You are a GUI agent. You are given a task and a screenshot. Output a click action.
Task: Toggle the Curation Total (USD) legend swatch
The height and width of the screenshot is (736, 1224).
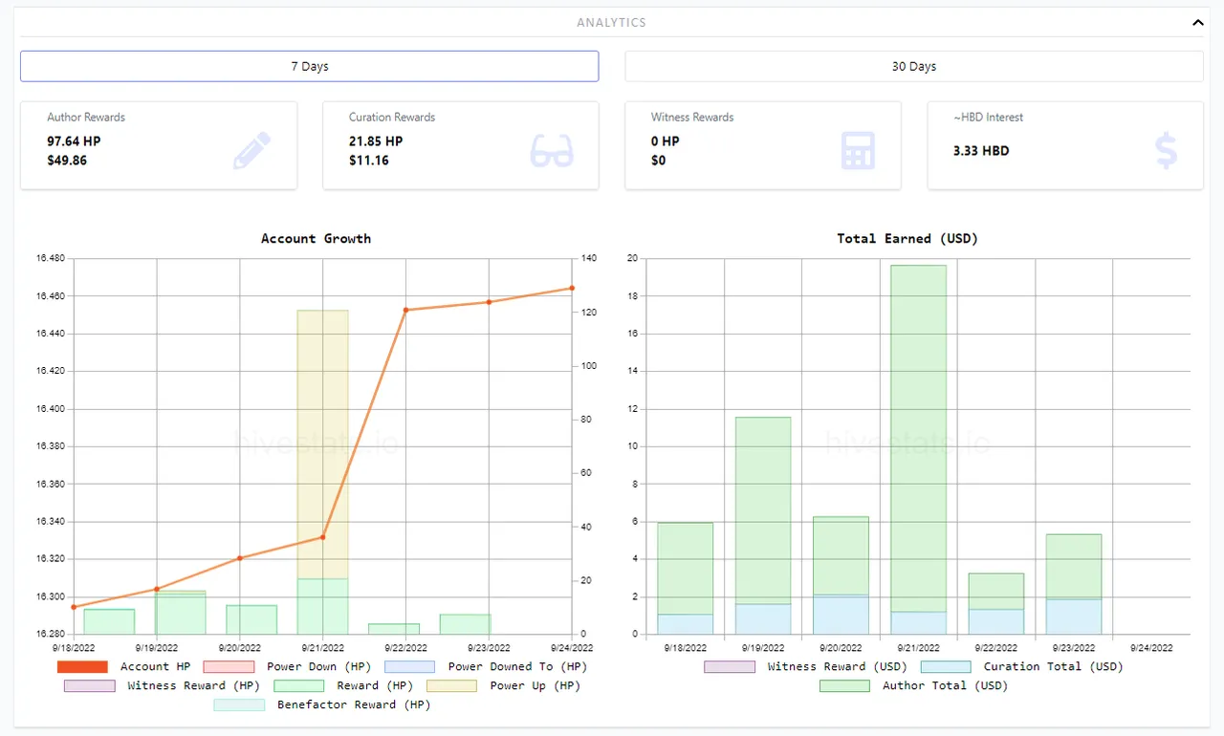[946, 666]
